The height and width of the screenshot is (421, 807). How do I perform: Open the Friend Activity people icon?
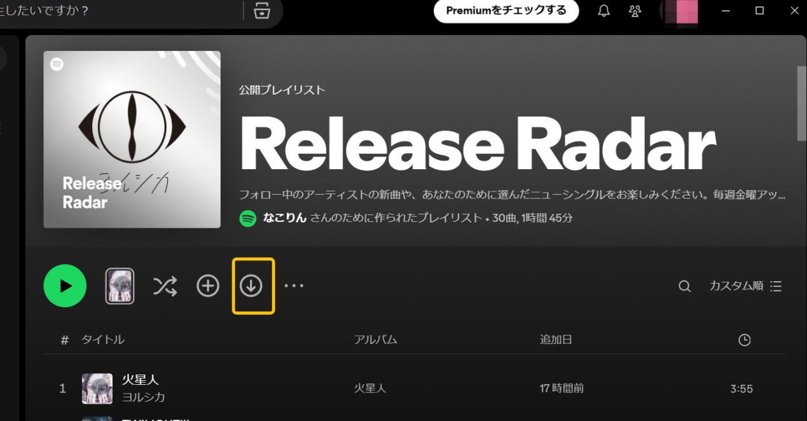635,11
